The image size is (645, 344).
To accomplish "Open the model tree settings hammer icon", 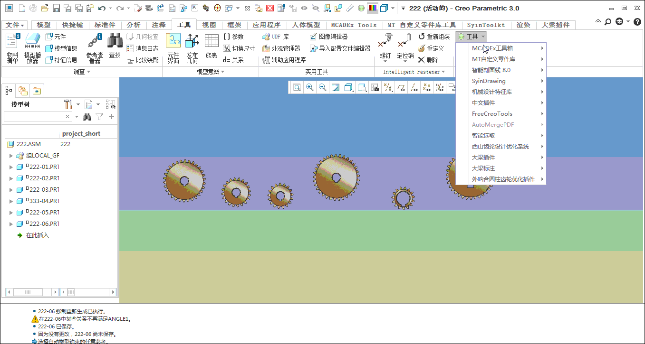I will pyautogui.click(x=68, y=104).
